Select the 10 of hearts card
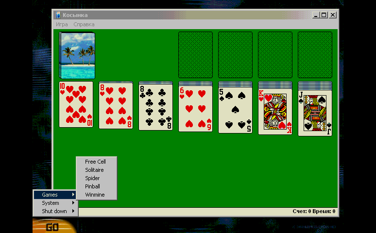 click(x=76, y=104)
